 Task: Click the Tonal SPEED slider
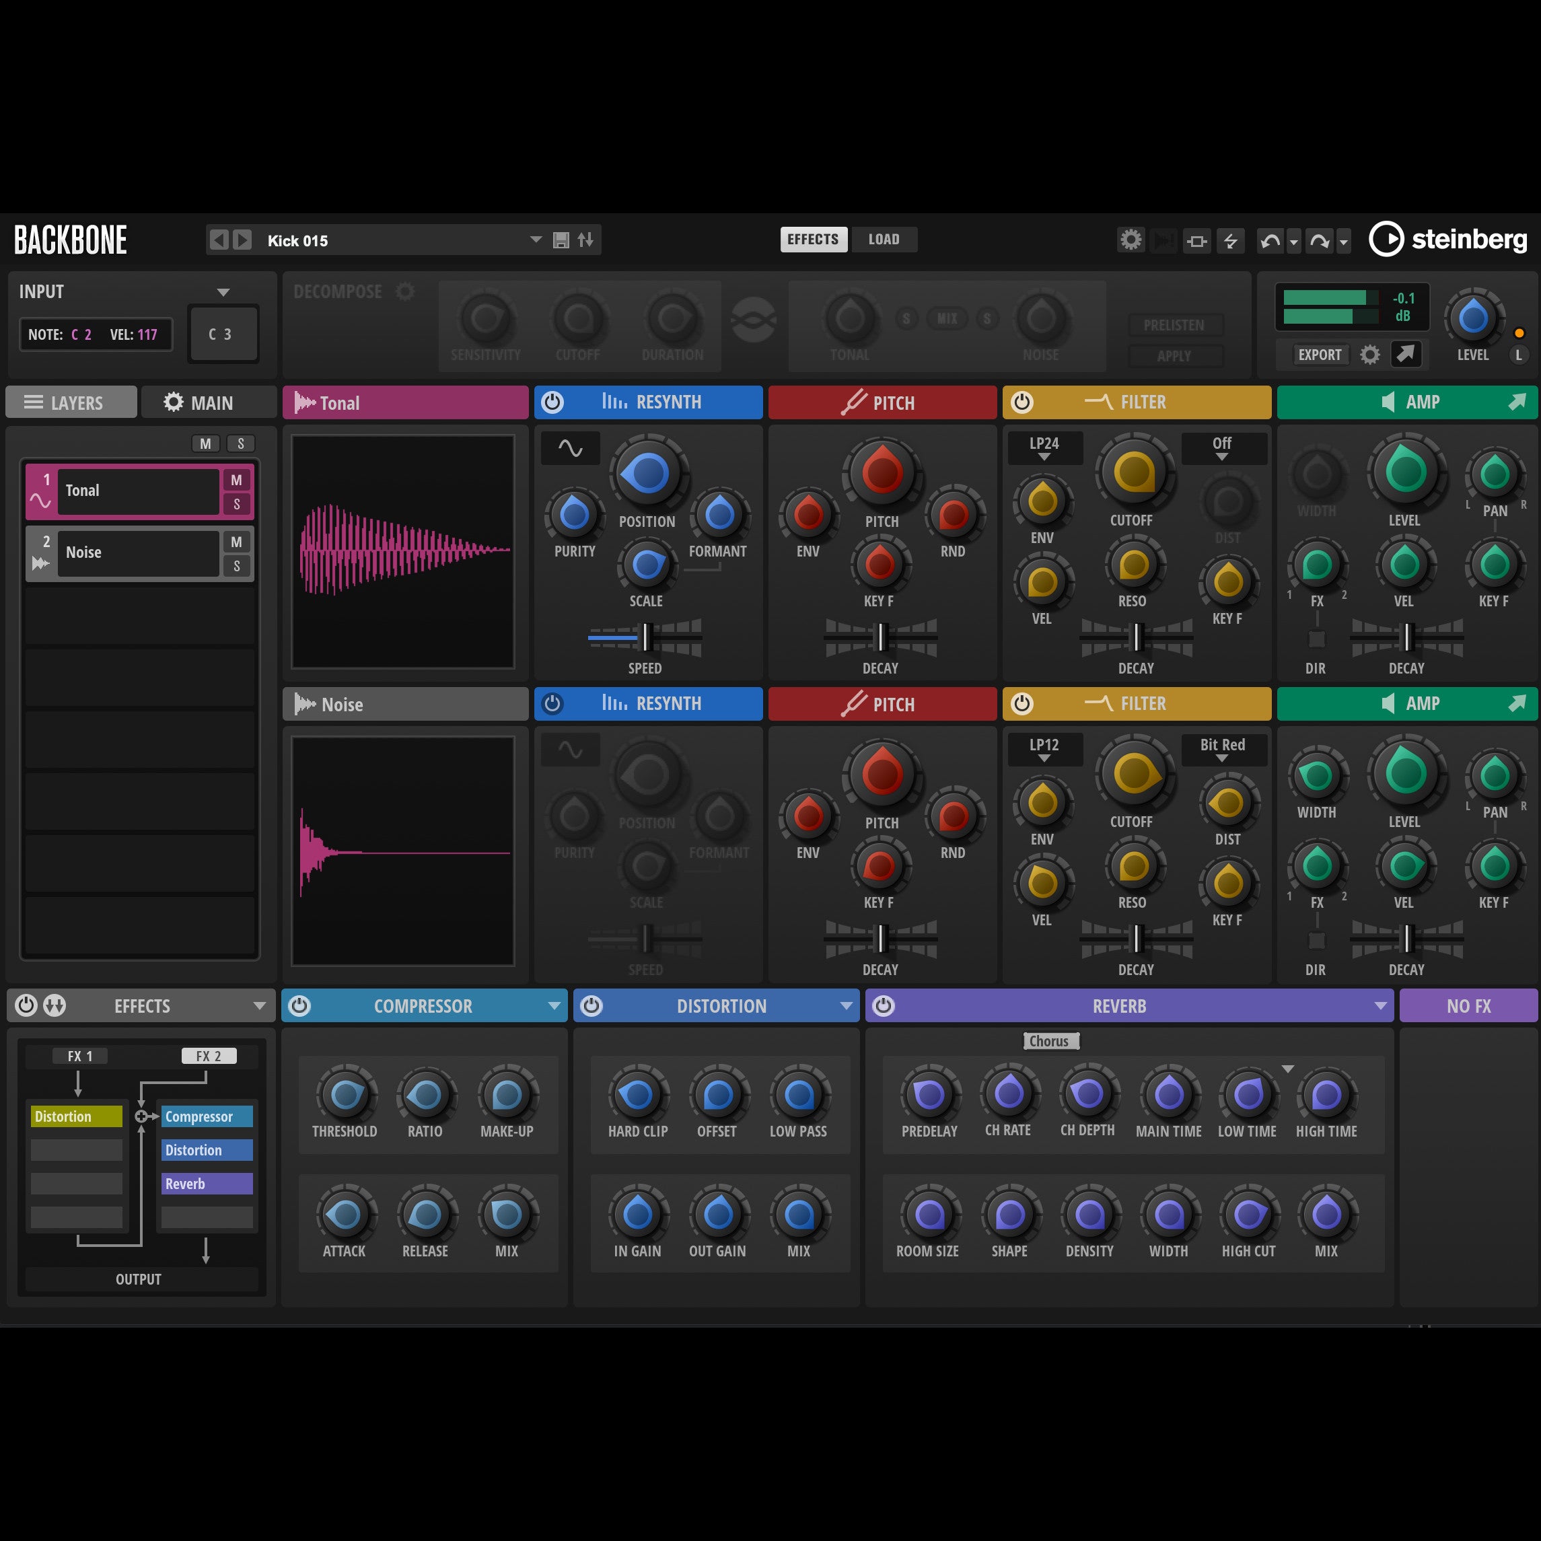click(645, 637)
